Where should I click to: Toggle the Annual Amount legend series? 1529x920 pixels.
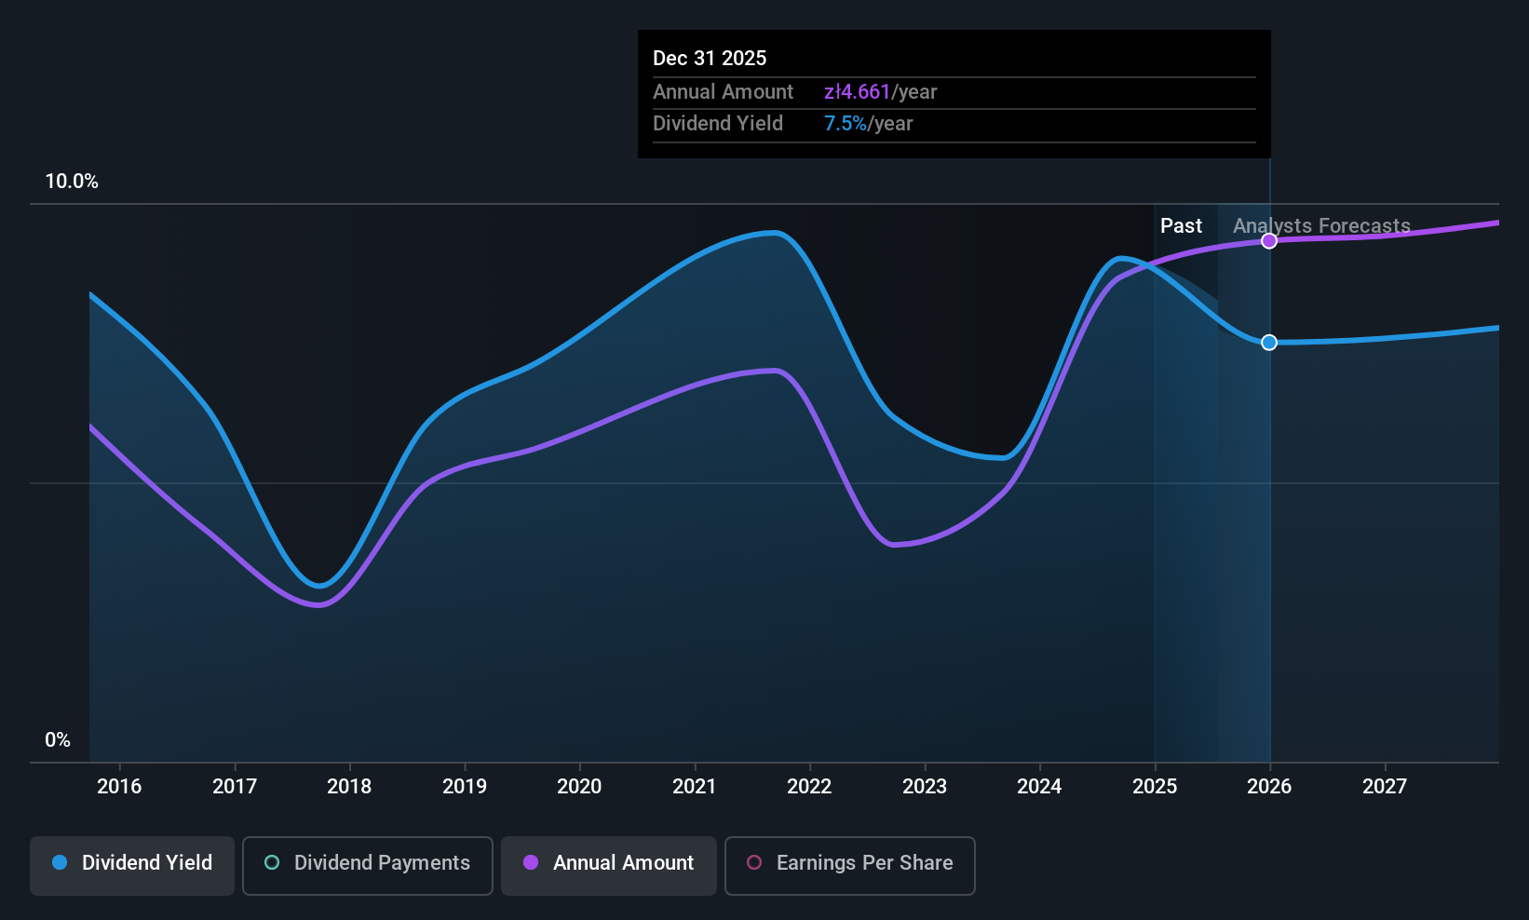tap(609, 866)
